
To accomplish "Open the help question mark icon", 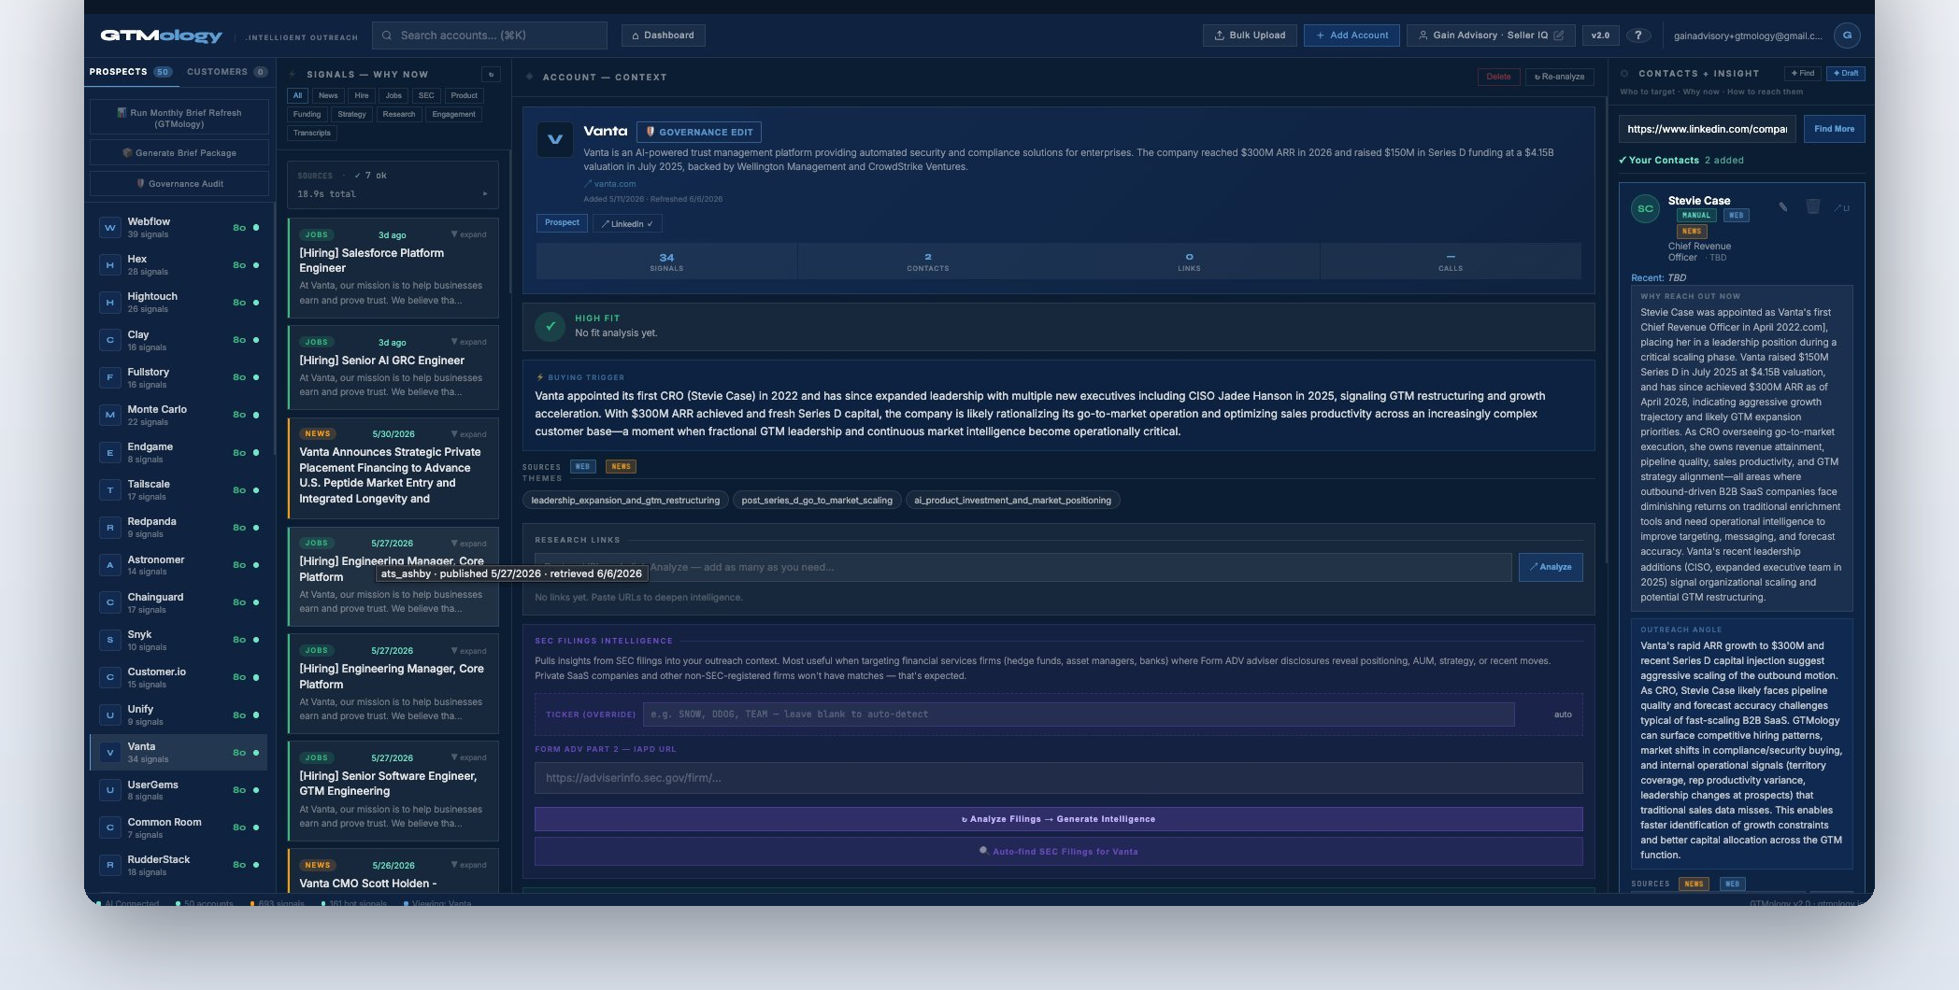I will pos(1637,35).
